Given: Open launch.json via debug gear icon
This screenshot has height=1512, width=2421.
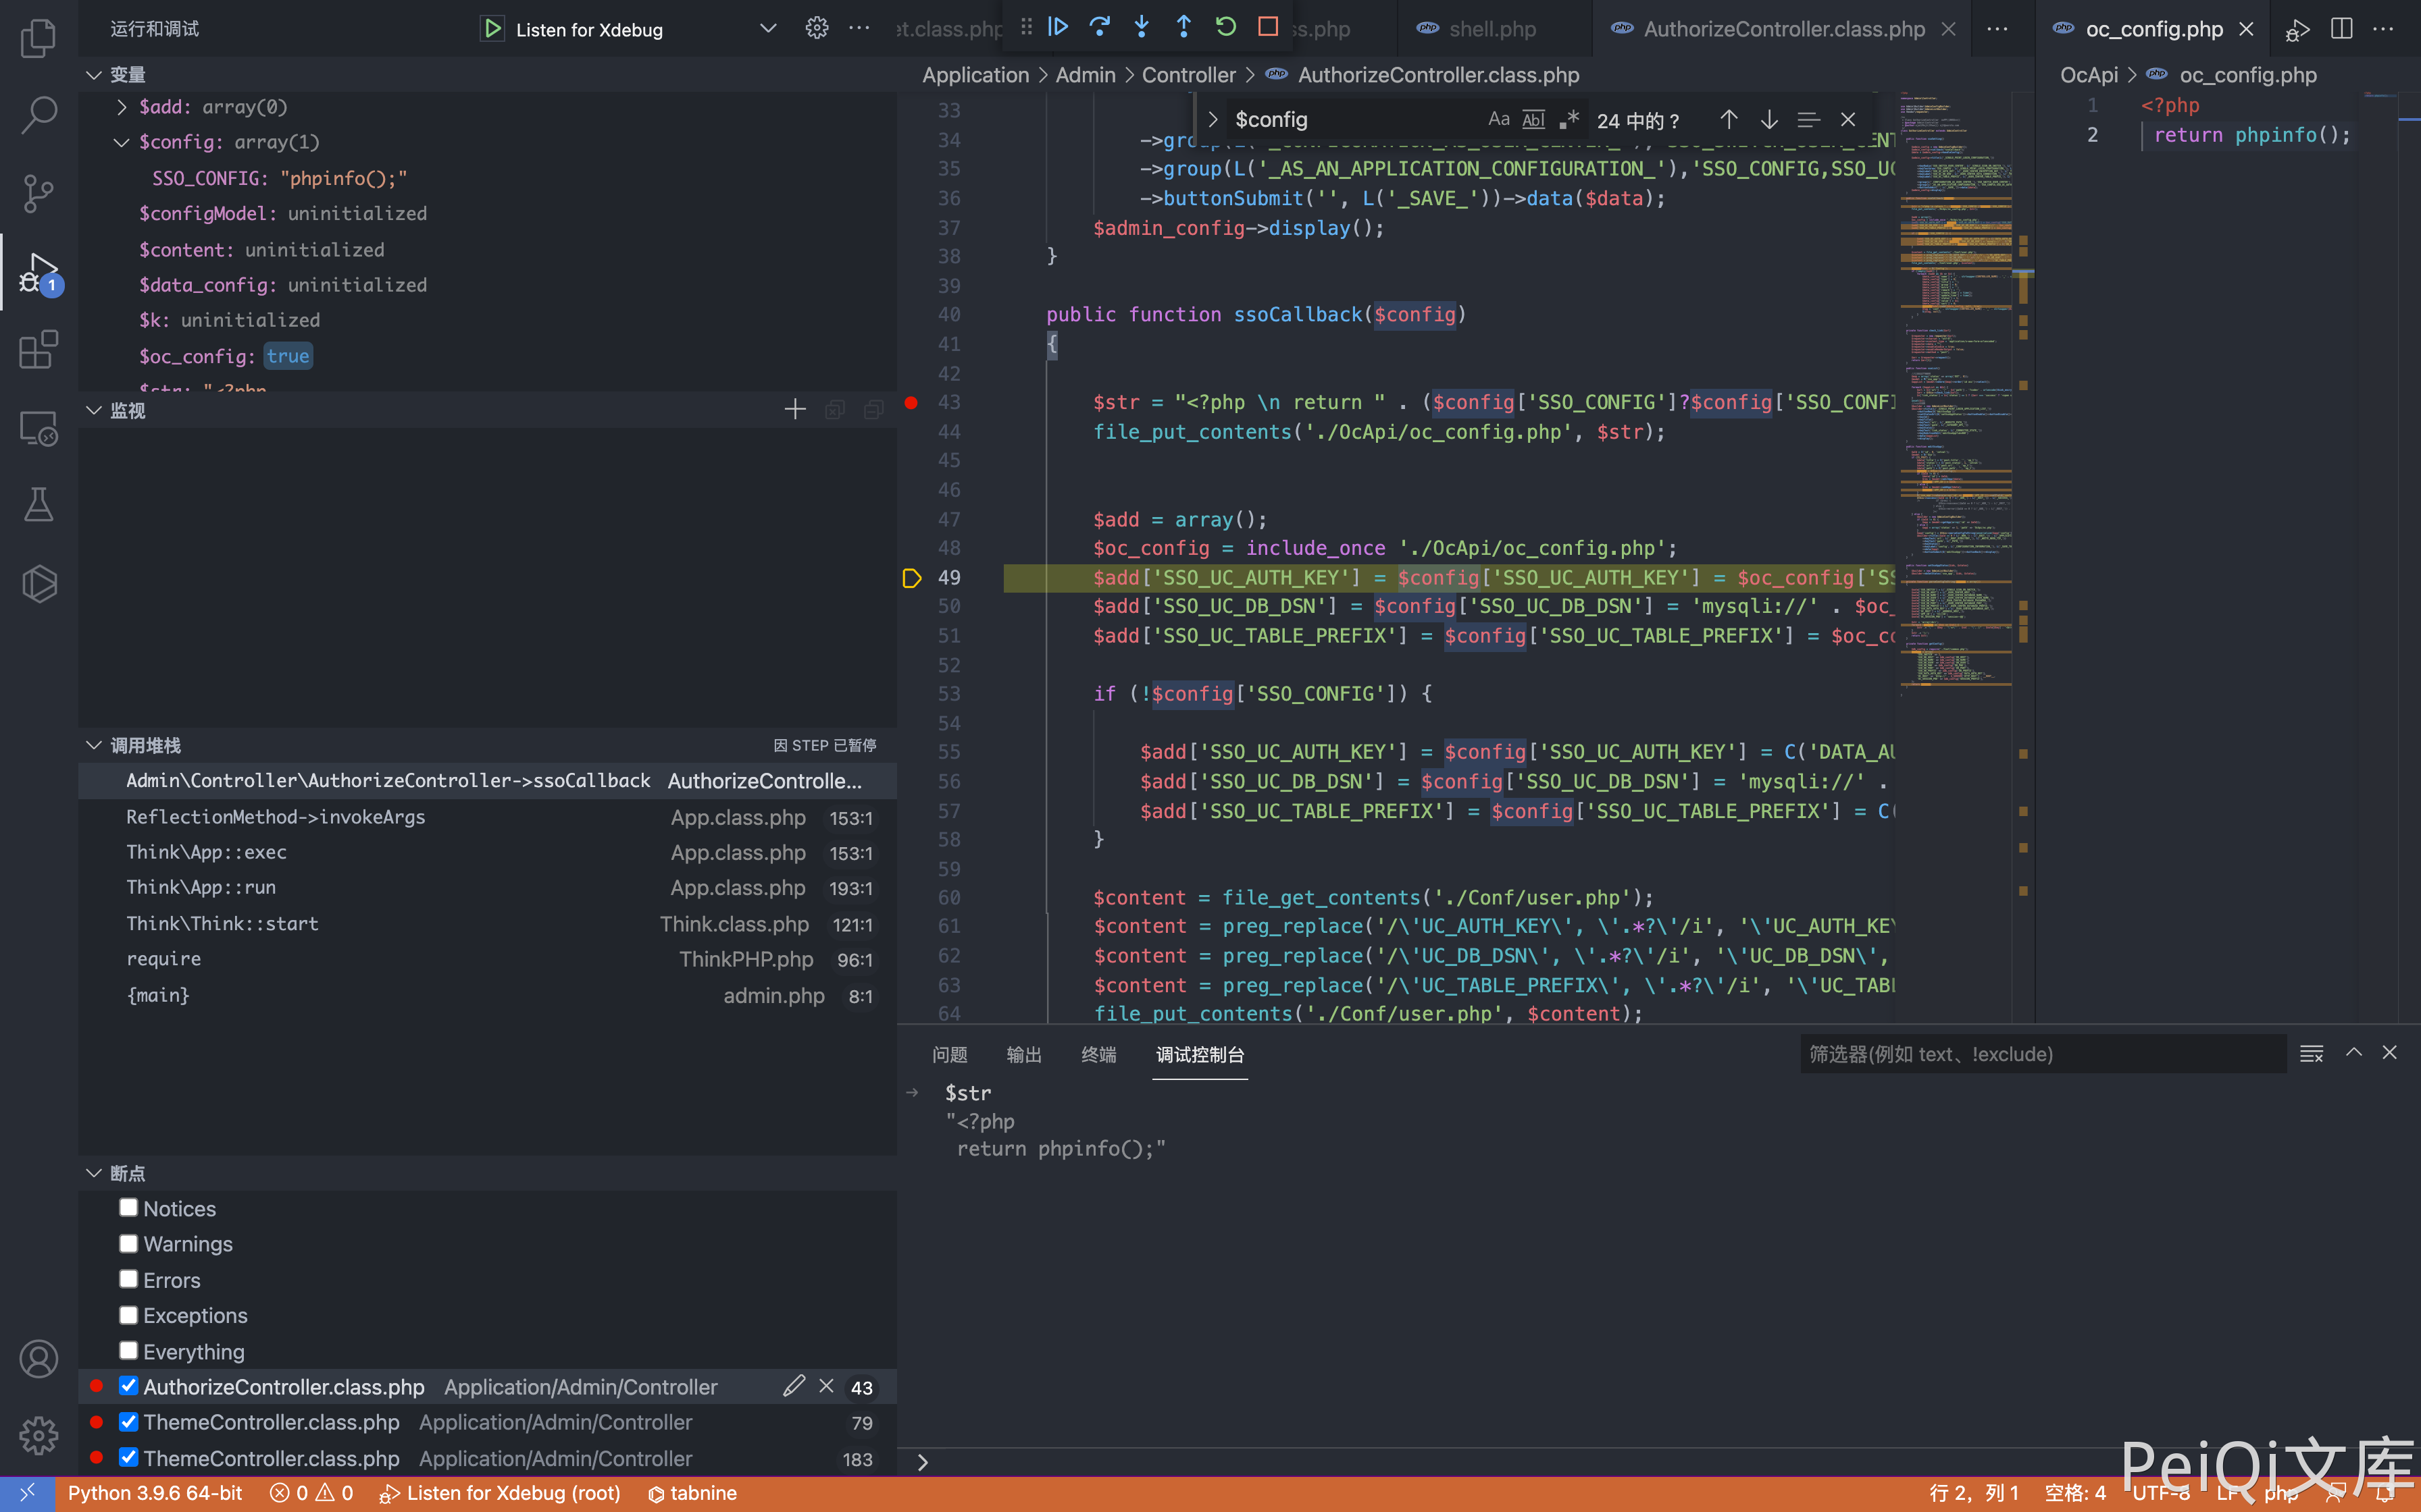Looking at the screenshot, I should click(x=816, y=29).
